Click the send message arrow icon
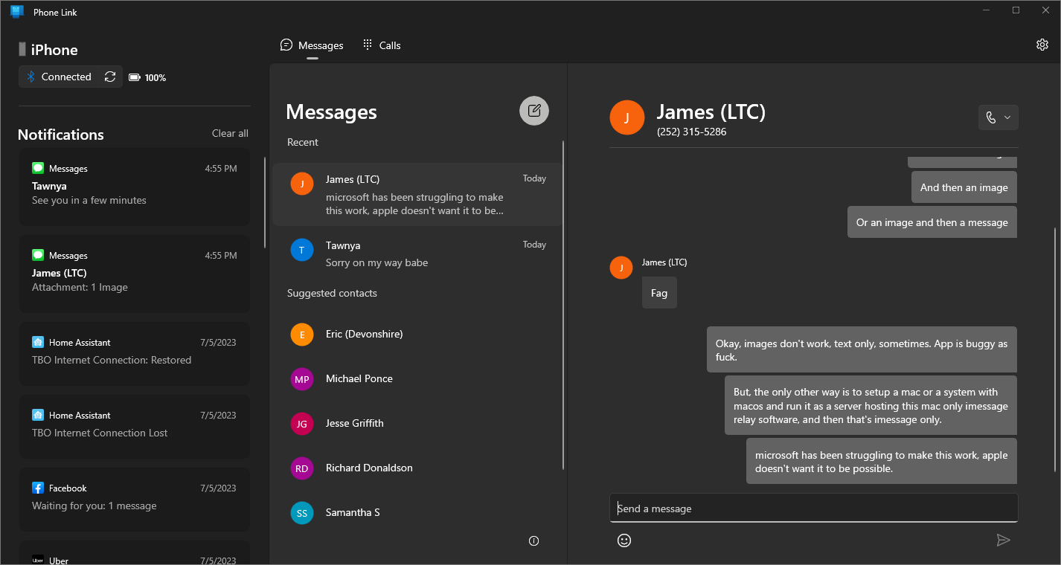The height and width of the screenshot is (565, 1061). tap(1004, 540)
